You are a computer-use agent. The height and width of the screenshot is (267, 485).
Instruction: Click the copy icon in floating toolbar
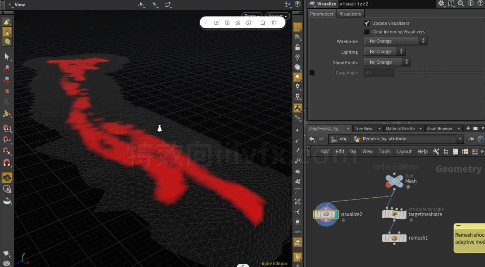coord(274,23)
